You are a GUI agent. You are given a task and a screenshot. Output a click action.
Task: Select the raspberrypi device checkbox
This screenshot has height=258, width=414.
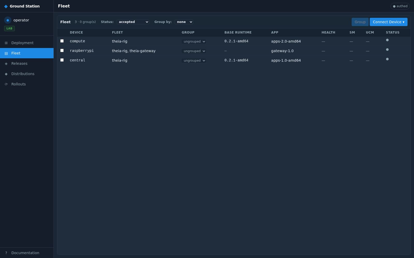point(62,50)
